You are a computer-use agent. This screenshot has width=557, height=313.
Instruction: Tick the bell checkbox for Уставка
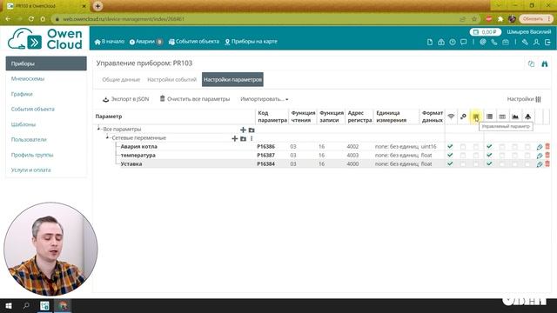527,164
